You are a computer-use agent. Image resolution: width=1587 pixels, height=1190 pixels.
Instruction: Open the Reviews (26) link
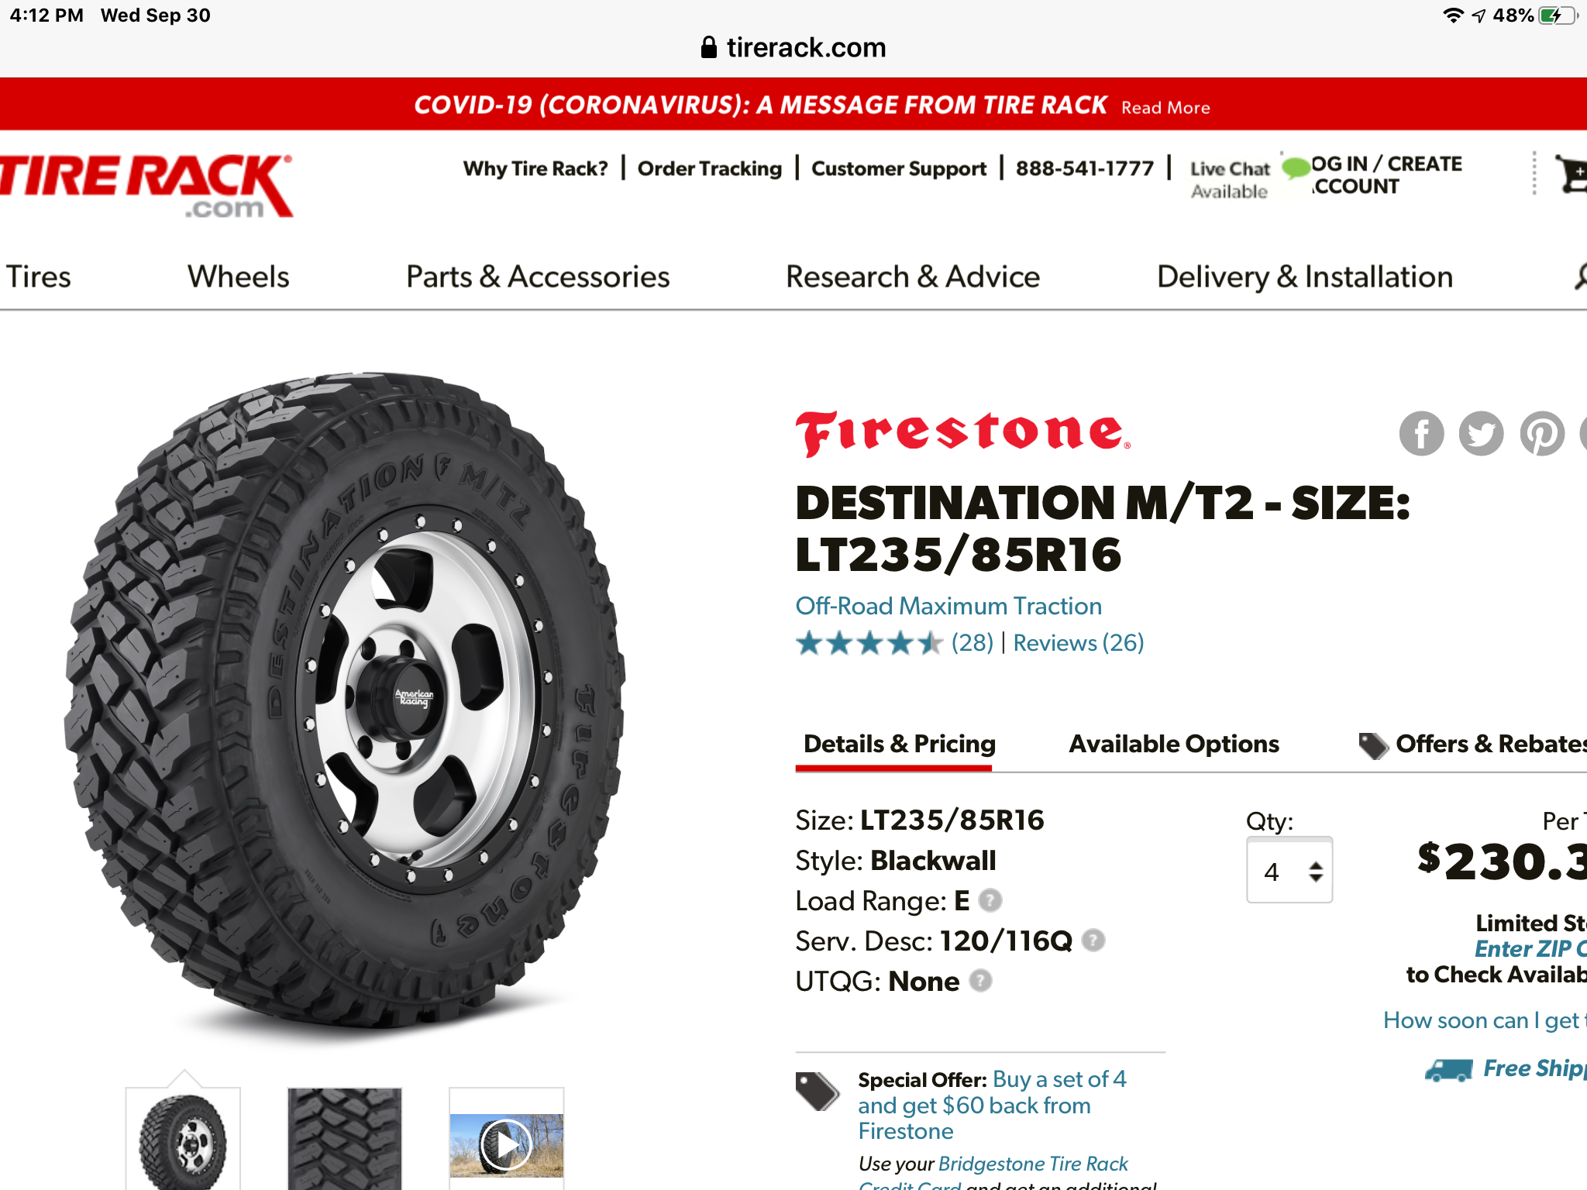pyautogui.click(x=1079, y=643)
